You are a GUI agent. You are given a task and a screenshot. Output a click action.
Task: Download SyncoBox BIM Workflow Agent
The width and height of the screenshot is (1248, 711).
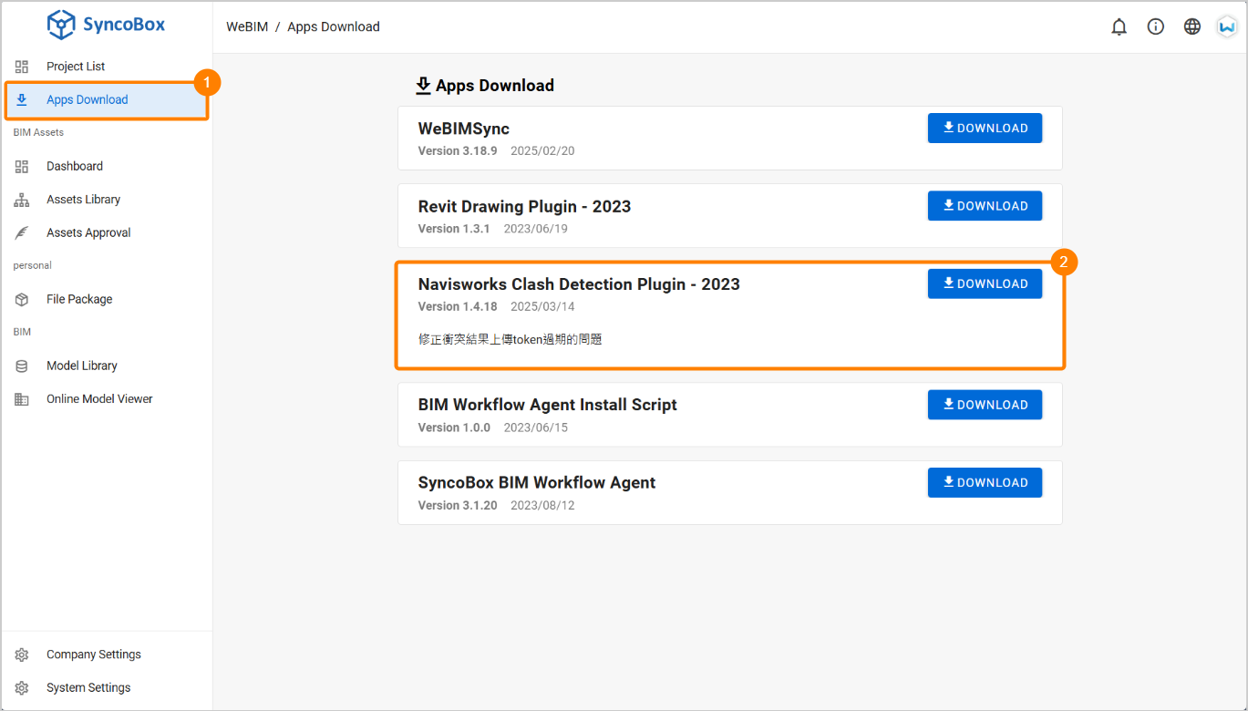(x=985, y=483)
